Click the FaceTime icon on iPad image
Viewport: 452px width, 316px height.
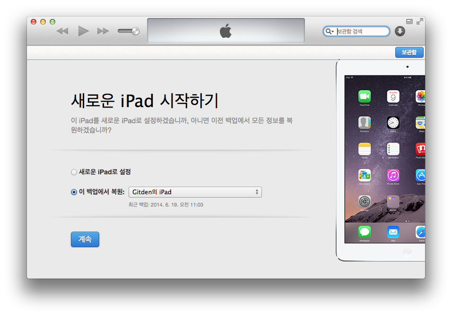(x=365, y=96)
